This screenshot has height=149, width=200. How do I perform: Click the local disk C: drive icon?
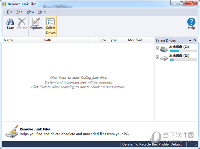click(164, 49)
